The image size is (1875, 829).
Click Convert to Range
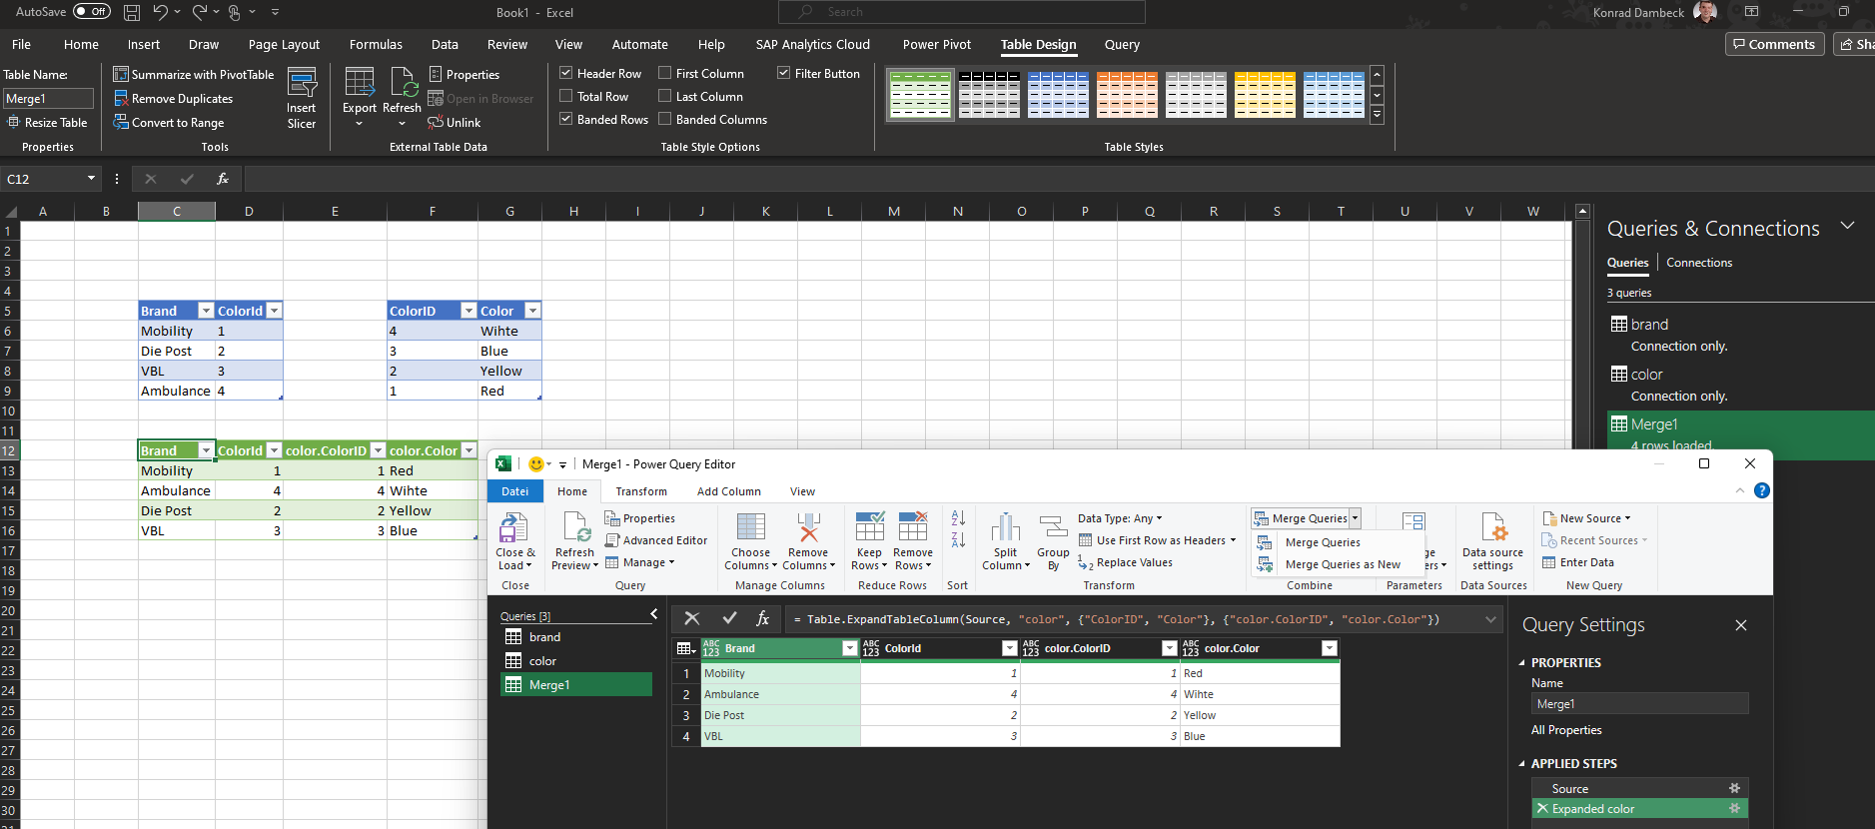point(169,122)
